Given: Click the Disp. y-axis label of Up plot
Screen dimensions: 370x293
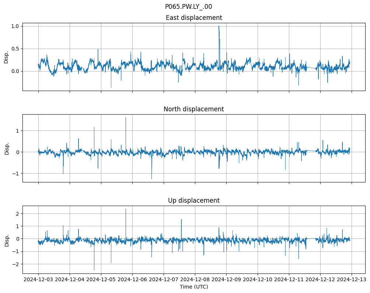Looking at the screenshot, I should coord(6,240).
